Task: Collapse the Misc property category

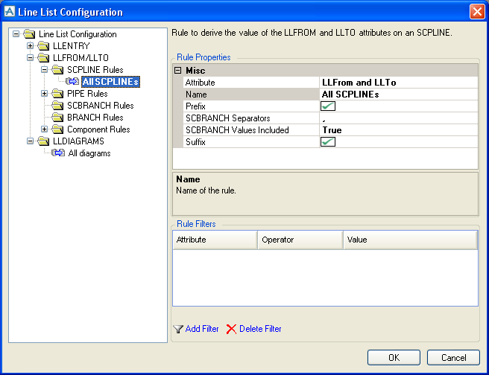Action: [x=178, y=70]
